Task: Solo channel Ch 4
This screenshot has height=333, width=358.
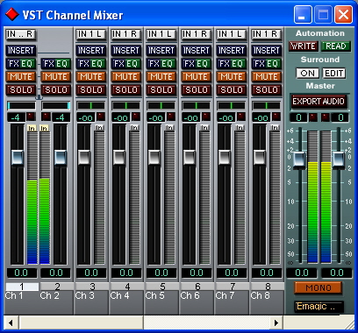Action: coord(126,90)
